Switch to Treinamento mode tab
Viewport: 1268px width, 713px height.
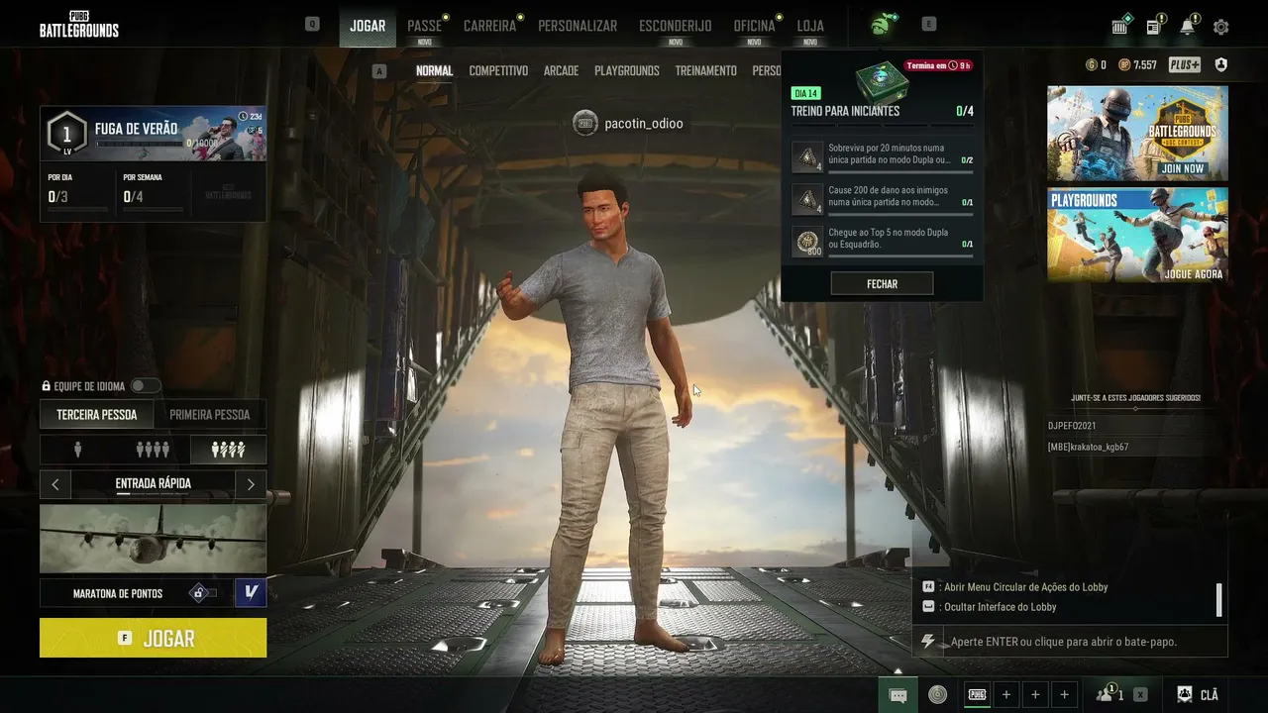click(705, 71)
